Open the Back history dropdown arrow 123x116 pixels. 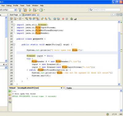(x=18, y=19)
